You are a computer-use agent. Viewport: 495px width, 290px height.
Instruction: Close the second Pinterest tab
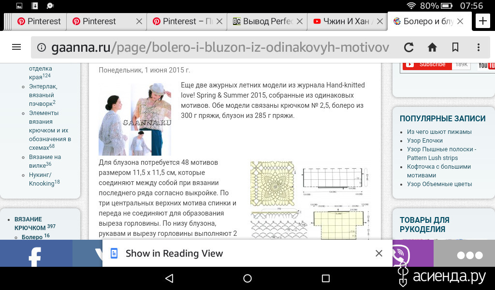(139, 21)
